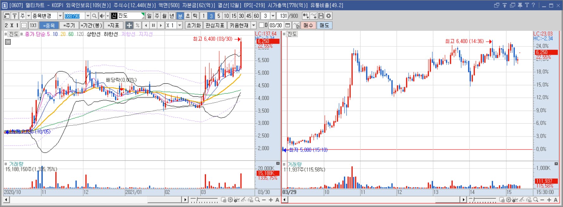The width and height of the screenshot is (563, 207).
Task: Expand the 키움현재 dropdown arrow
Action: point(254,25)
